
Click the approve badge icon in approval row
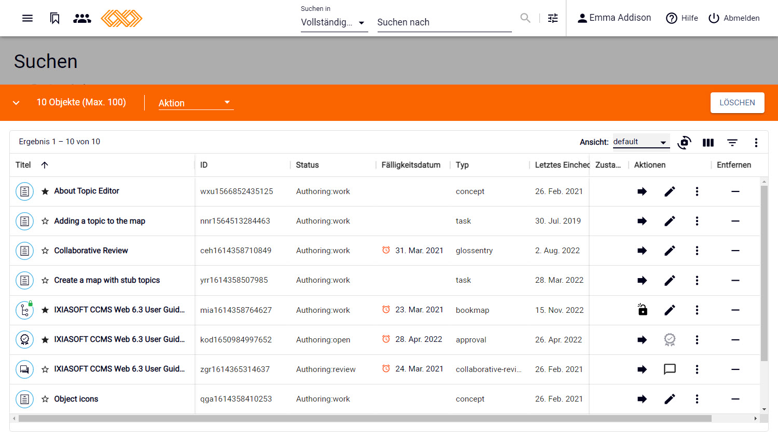pos(670,340)
